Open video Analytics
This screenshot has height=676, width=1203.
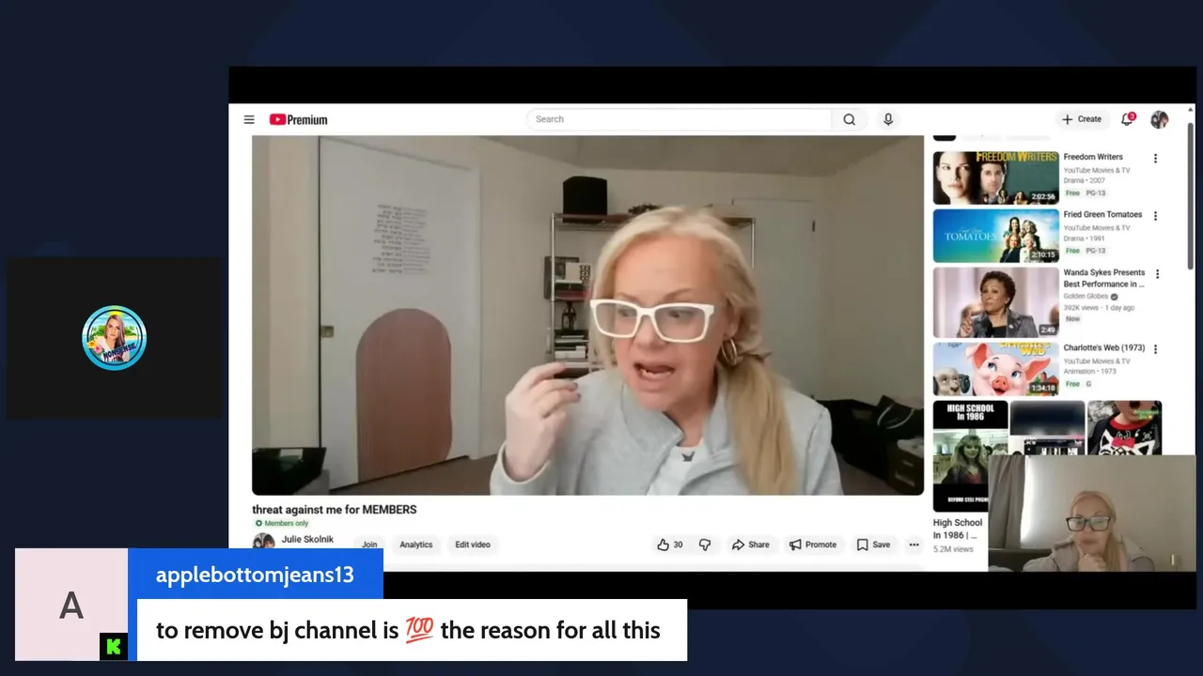coord(415,545)
